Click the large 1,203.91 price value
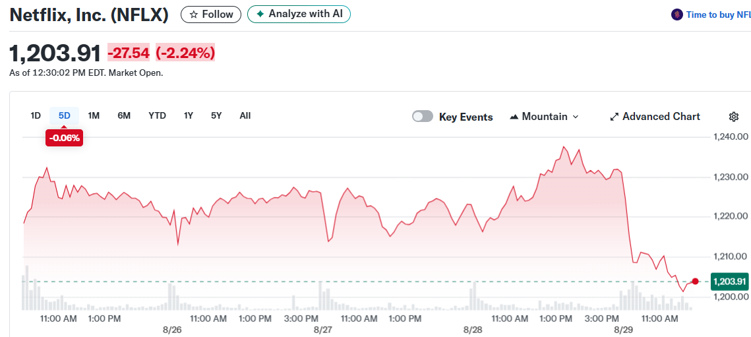Image resolution: width=751 pixels, height=337 pixels. click(x=55, y=53)
